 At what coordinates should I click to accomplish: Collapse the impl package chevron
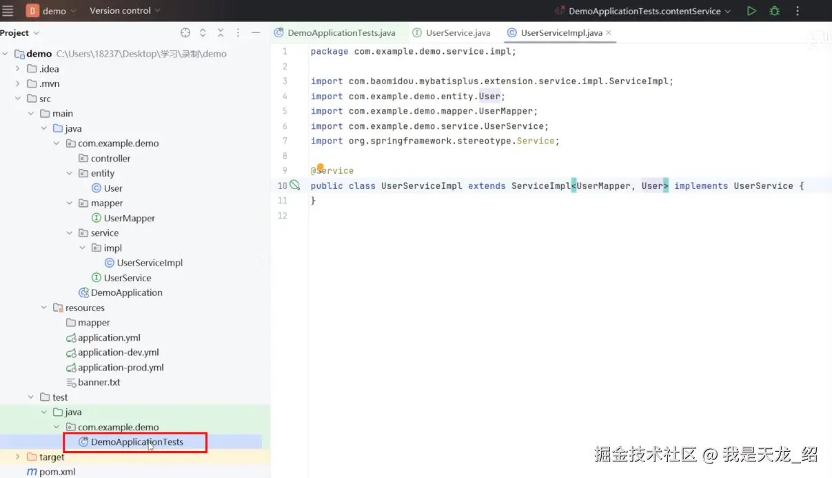[83, 248]
